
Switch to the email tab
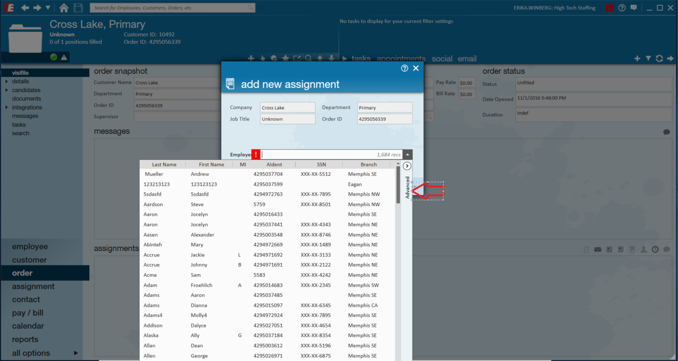[467, 59]
